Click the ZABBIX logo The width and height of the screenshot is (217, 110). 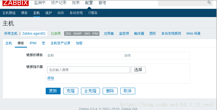pos(15,3)
